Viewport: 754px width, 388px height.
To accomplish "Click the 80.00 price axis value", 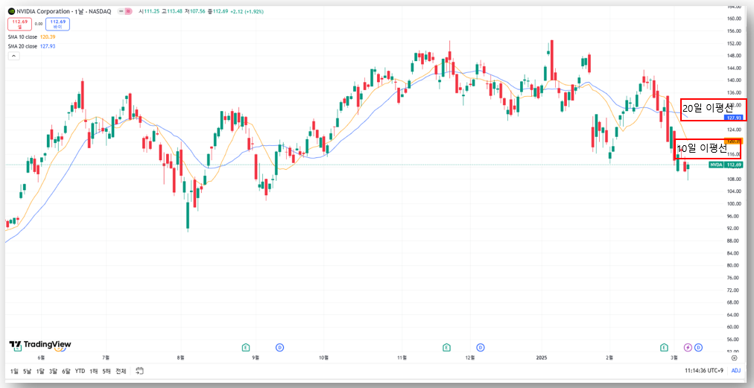I will pyautogui.click(x=733, y=265).
